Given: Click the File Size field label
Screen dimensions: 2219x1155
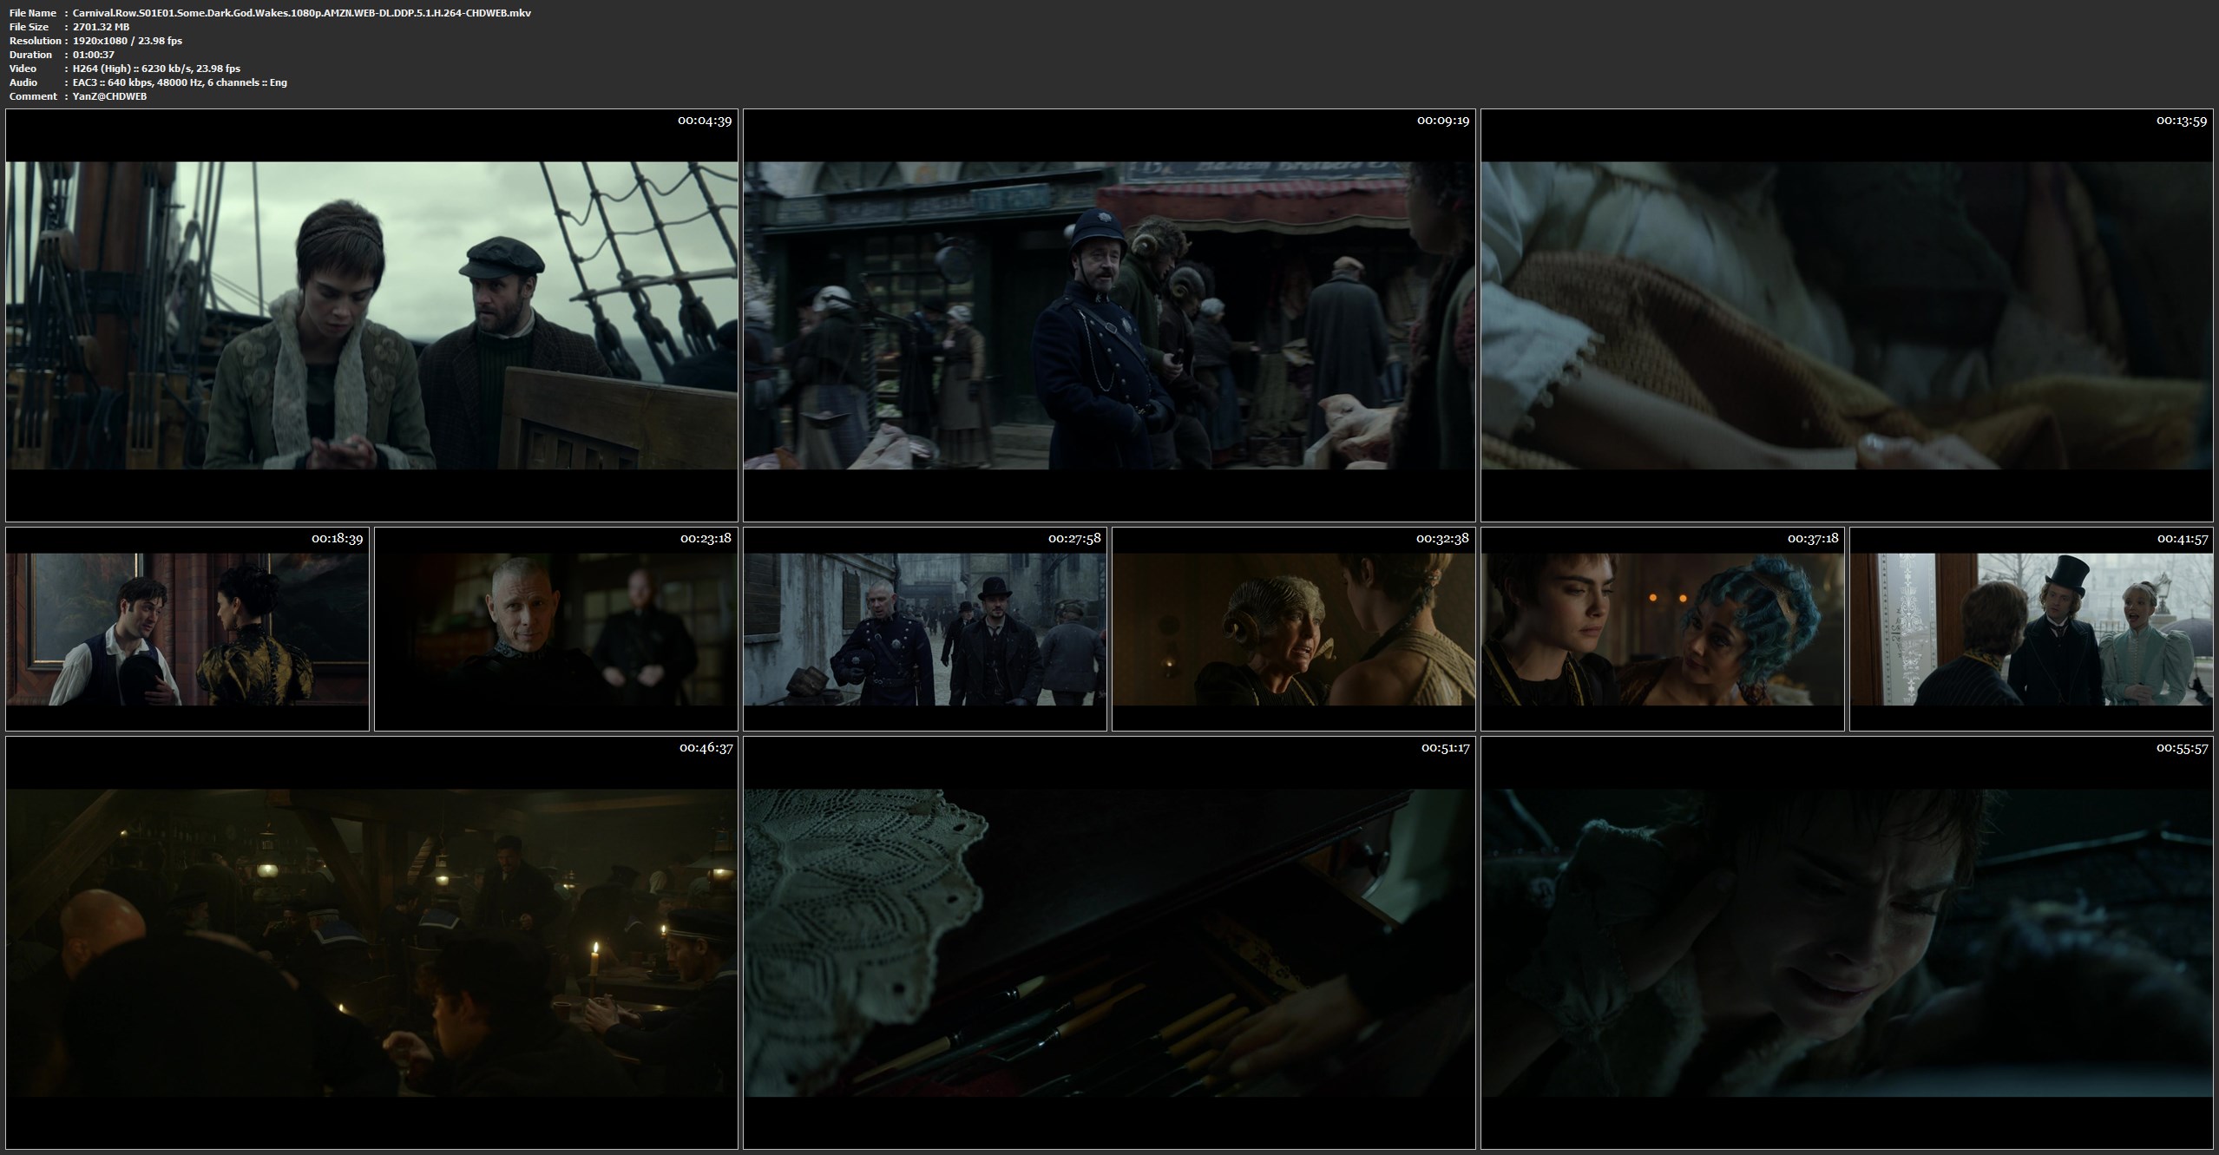Looking at the screenshot, I should pyautogui.click(x=29, y=27).
